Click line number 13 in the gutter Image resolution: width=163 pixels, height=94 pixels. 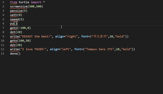[3, 53]
